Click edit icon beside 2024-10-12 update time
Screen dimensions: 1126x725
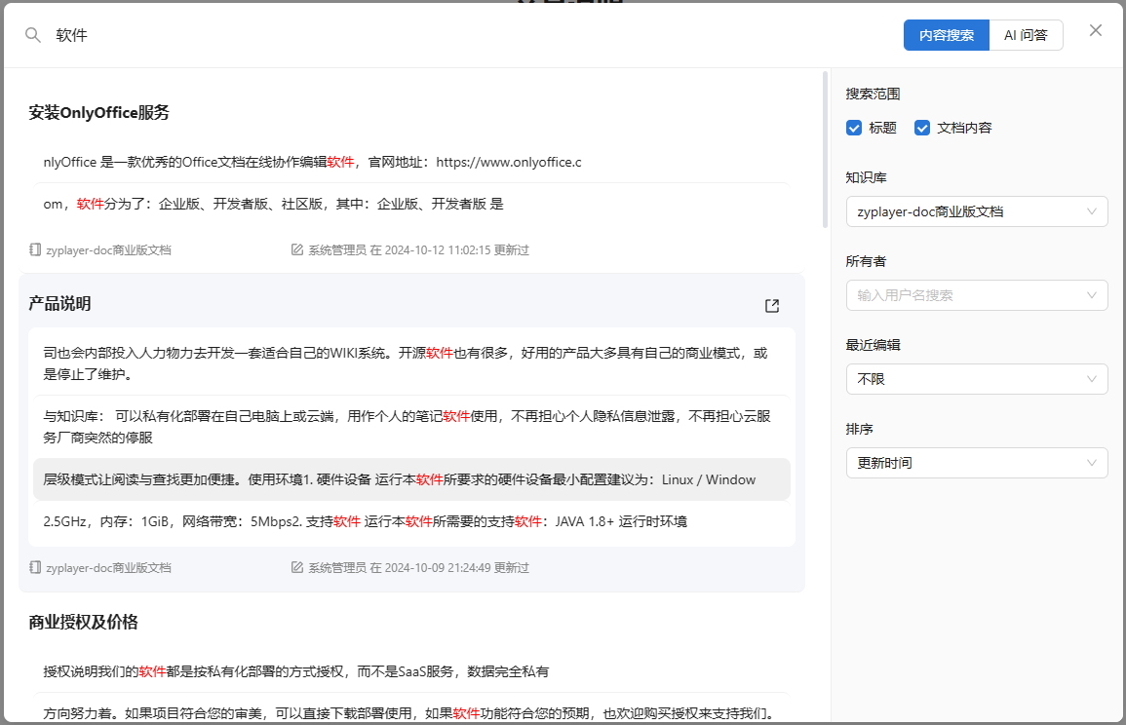pos(296,249)
